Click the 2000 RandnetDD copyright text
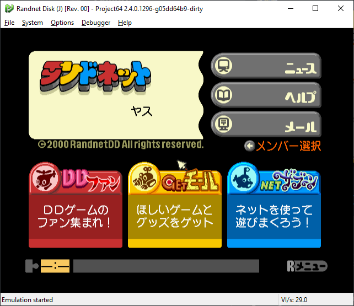The width and height of the screenshot is (354, 306). coord(121,144)
